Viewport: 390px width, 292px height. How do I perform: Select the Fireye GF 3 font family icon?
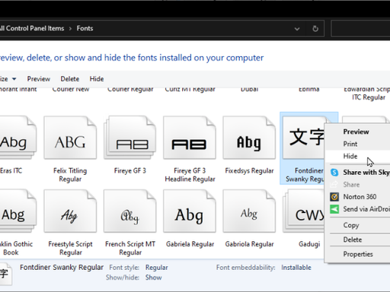130,138
